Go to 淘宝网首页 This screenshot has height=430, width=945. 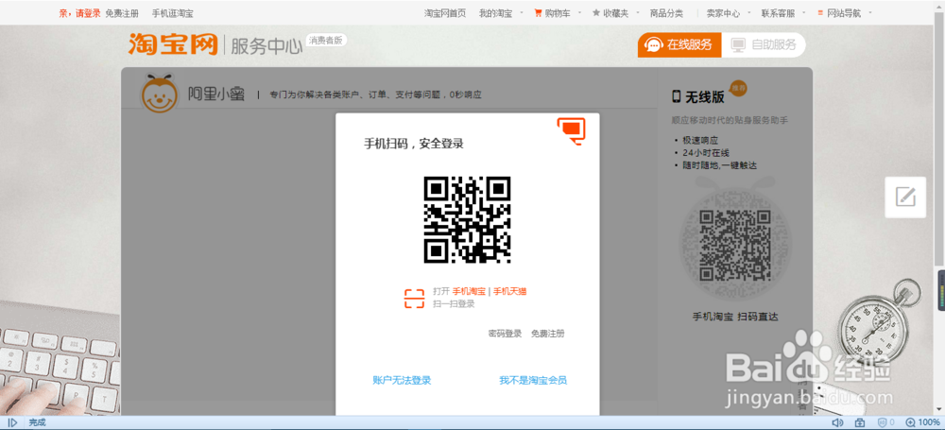pyautogui.click(x=445, y=13)
